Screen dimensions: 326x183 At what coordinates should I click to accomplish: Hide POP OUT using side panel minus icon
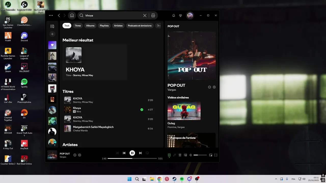[210, 87]
